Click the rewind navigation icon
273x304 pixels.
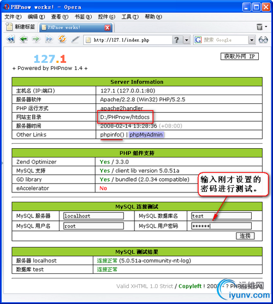coord(10,39)
